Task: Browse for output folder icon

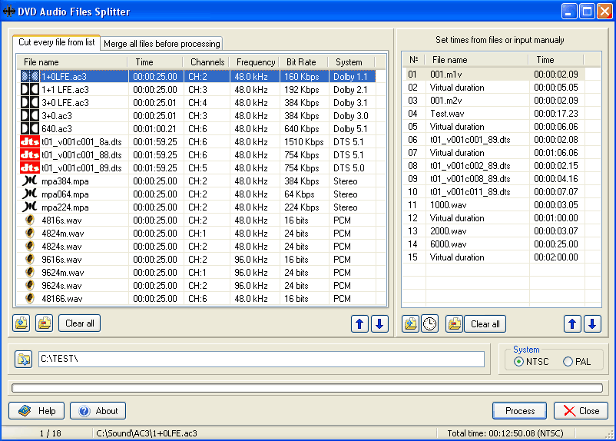Action: [23, 360]
